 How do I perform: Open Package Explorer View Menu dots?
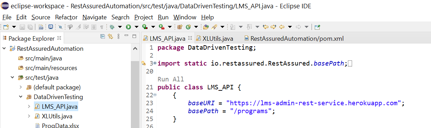119,36
